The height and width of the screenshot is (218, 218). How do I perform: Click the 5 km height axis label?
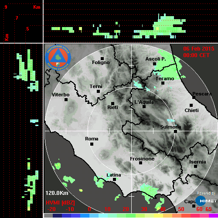(27, 29)
